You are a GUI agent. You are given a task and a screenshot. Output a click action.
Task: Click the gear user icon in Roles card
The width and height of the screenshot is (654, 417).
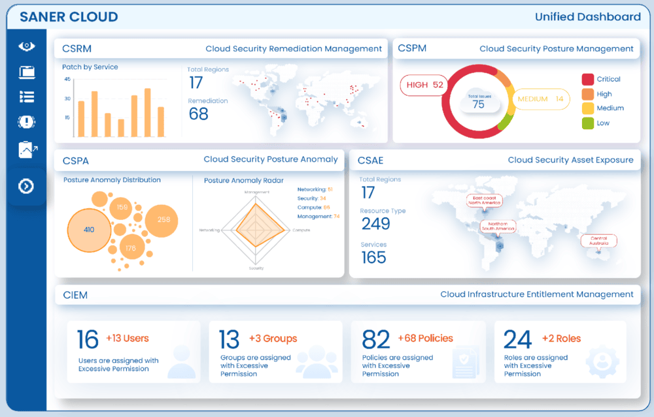(602, 362)
